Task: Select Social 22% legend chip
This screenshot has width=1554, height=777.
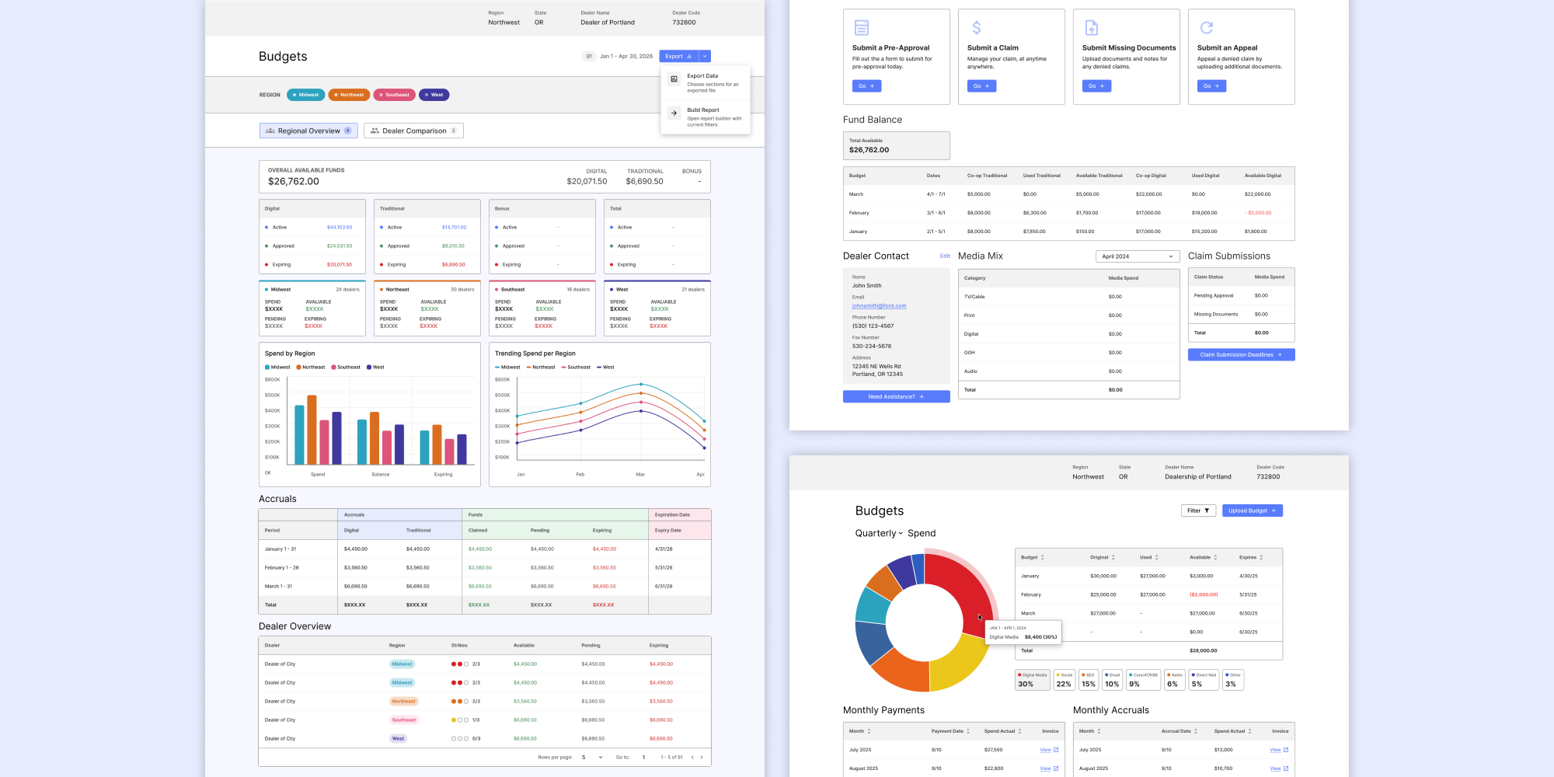Action: [1064, 680]
